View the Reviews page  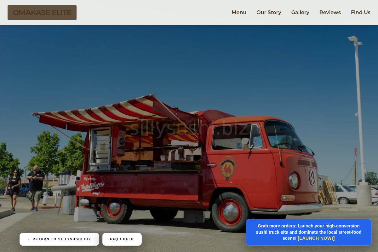click(x=330, y=13)
